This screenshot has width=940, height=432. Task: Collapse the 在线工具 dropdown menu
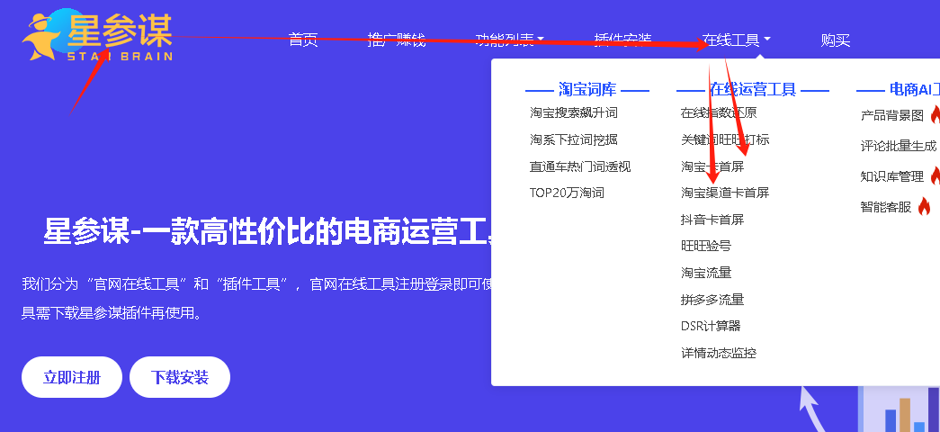click(x=737, y=40)
